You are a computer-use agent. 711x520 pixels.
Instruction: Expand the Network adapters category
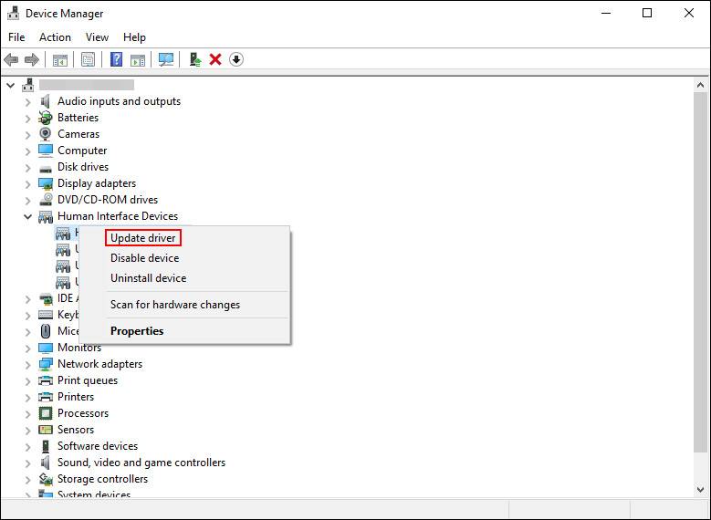pos(27,365)
